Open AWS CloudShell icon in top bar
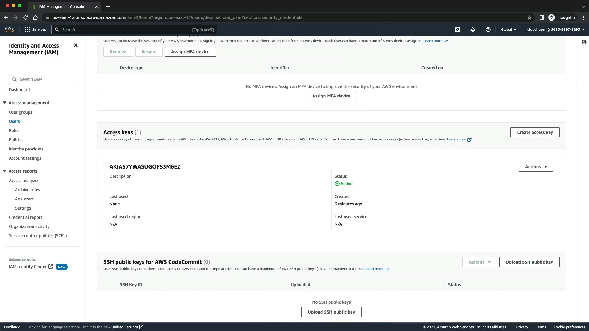 tap(457, 29)
